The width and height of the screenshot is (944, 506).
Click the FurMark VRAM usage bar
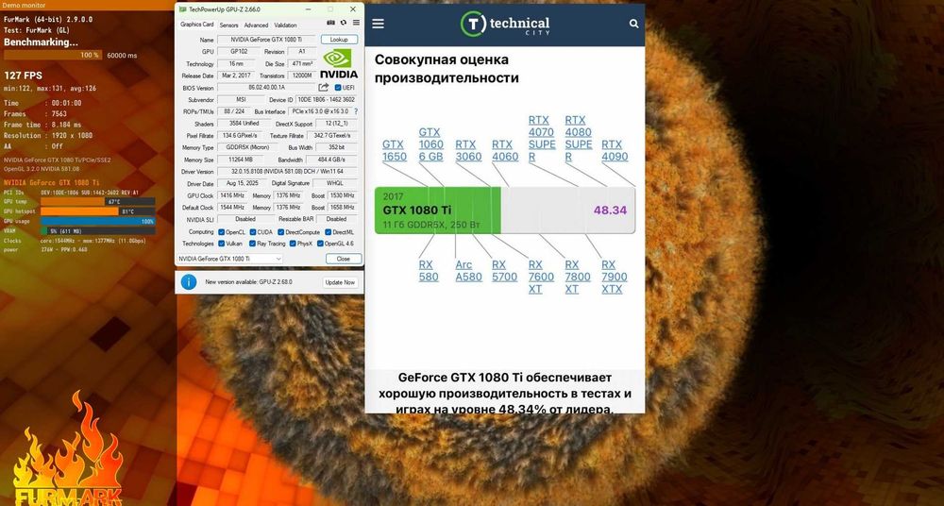[x=97, y=230]
